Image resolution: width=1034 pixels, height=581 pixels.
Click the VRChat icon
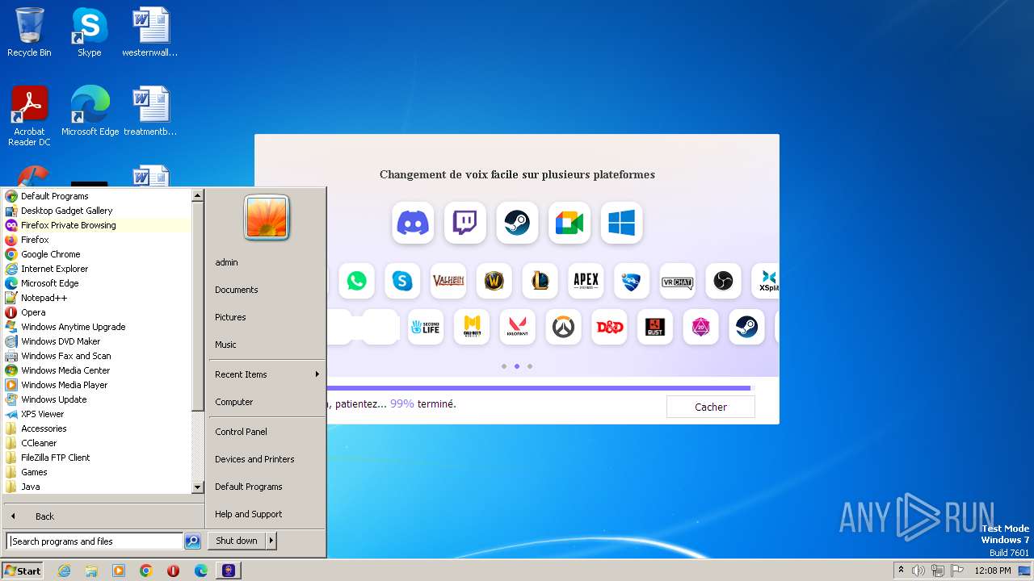pos(677,281)
